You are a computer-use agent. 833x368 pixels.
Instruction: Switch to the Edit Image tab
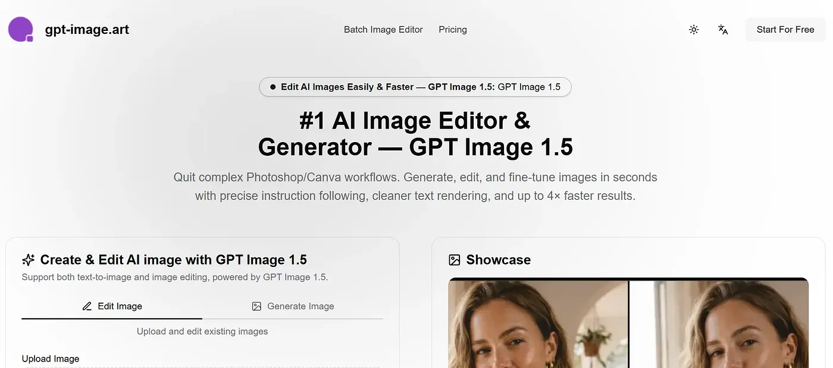pos(112,306)
